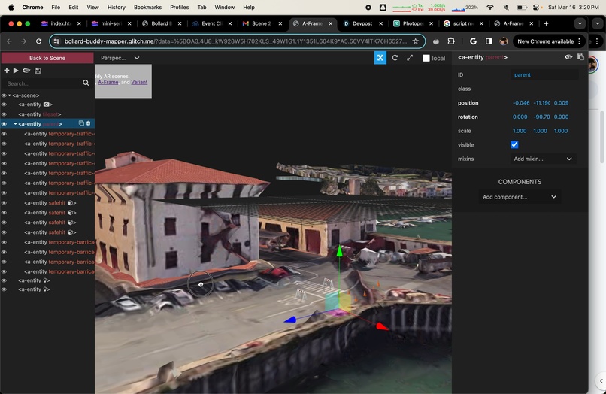The width and height of the screenshot is (606, 394).
Task: Click the position X value -0.046
Action: coord(521,103)
